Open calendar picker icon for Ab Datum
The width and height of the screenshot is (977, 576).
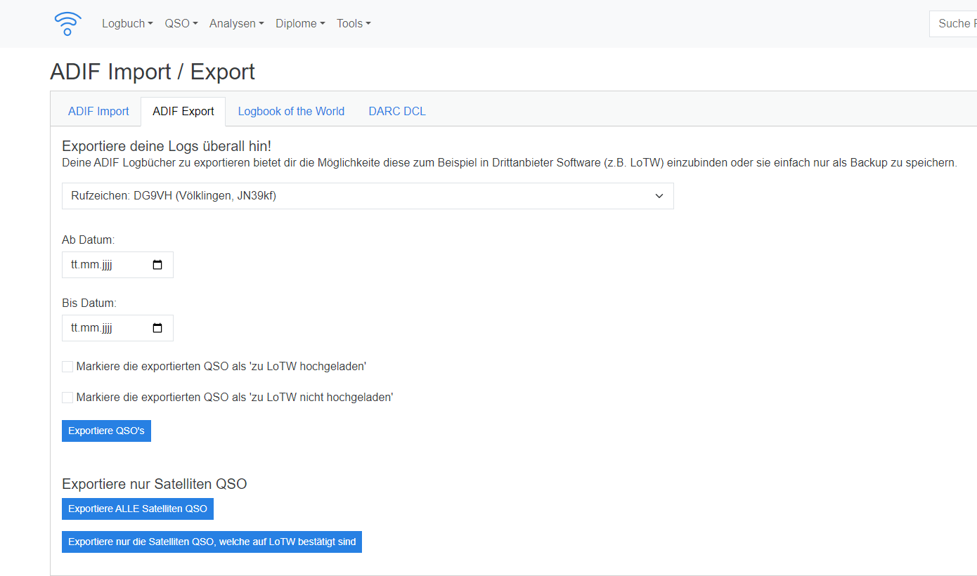(157, 265)
